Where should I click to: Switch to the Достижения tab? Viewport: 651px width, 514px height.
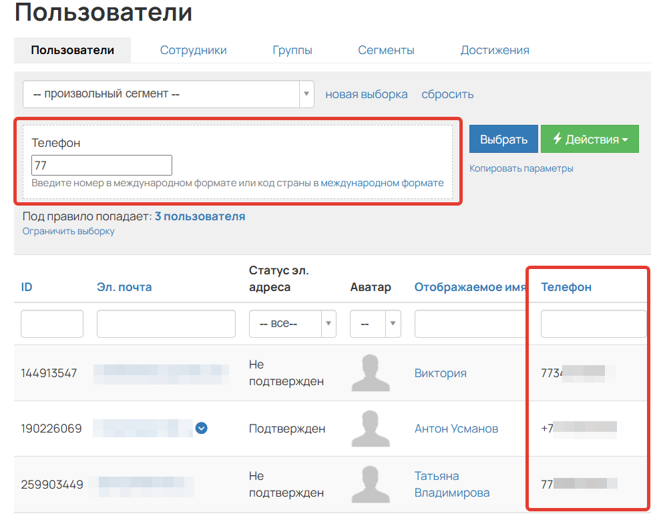pos(495,49)
